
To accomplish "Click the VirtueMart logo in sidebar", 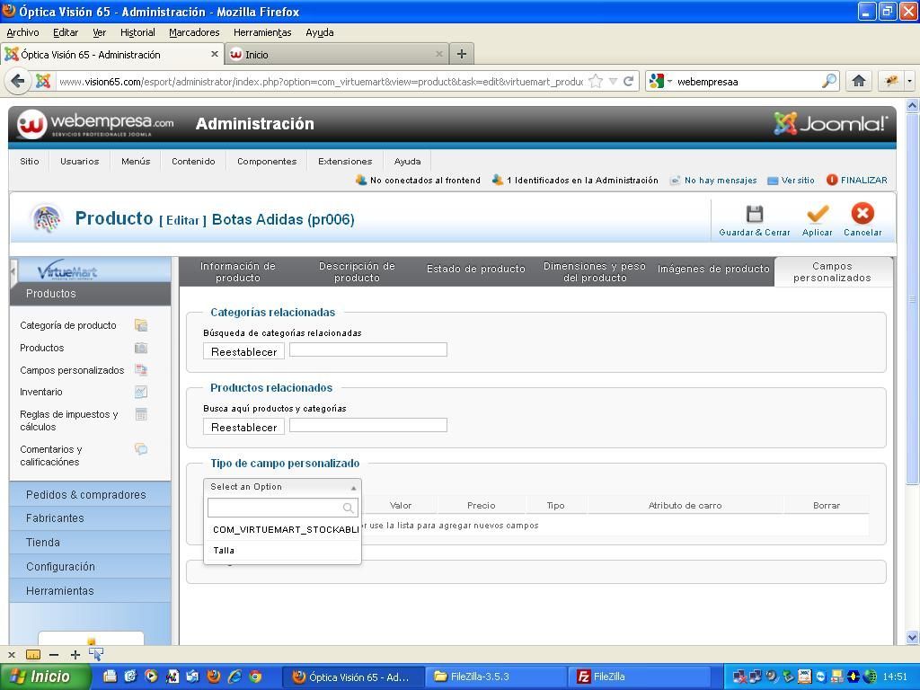I will click(x=67, y=270).
